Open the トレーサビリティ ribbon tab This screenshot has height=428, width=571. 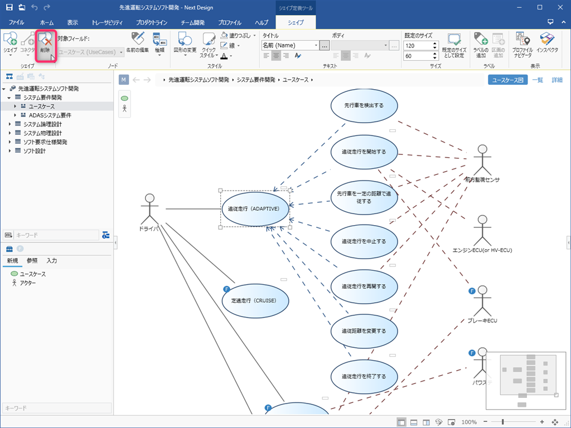(x=108, y=23)
